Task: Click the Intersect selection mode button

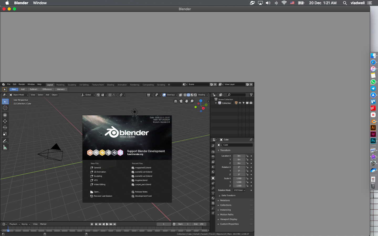Action: [x=61, y=89]
